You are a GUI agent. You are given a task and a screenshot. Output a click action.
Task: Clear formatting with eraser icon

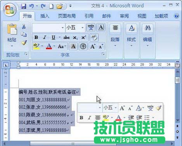point(94,38)
